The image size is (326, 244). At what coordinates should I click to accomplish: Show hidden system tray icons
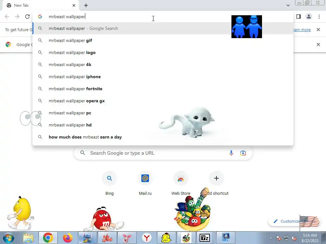pos(271,238)
